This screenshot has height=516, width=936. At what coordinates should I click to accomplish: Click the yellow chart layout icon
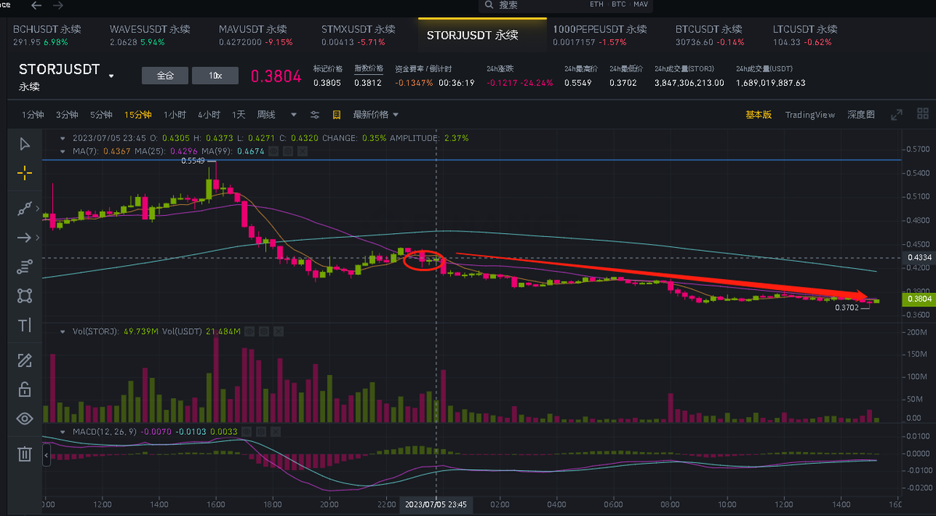point(337,115)
